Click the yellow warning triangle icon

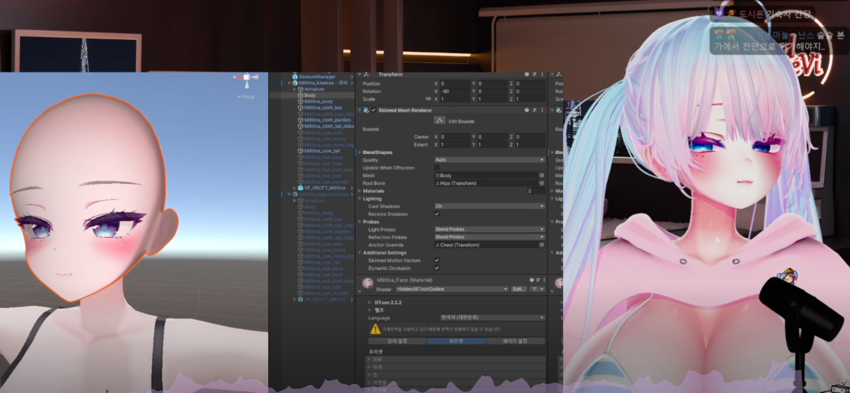point(375,329)
